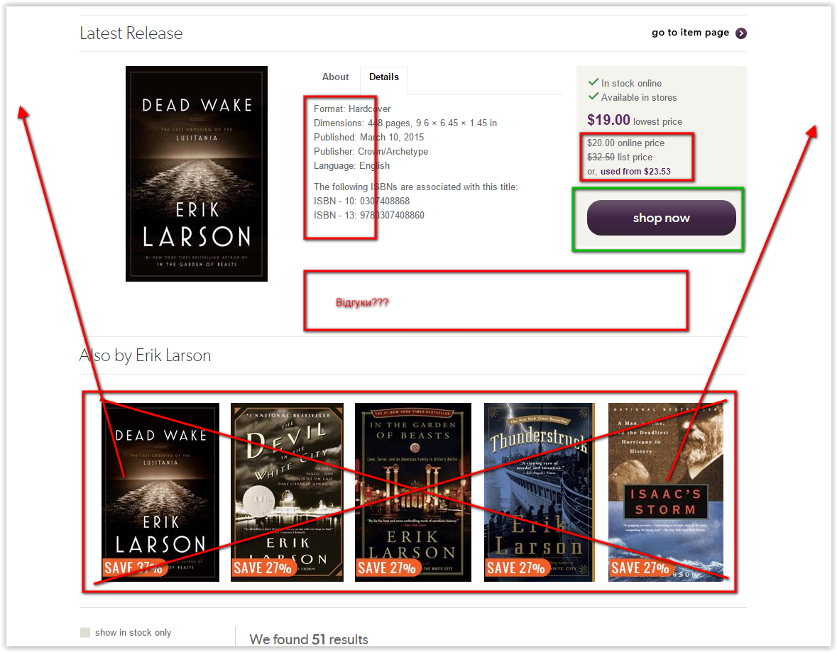
Task: Click the Available in stores checkmark icon
Action: click(593, 96)
